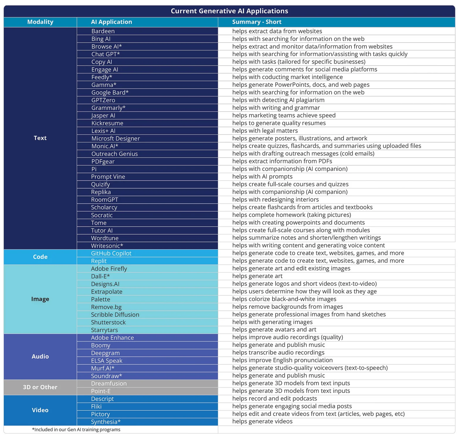Select the 'Starrytars' application cell
Screen dimensions: 469x441
point(147,330)
